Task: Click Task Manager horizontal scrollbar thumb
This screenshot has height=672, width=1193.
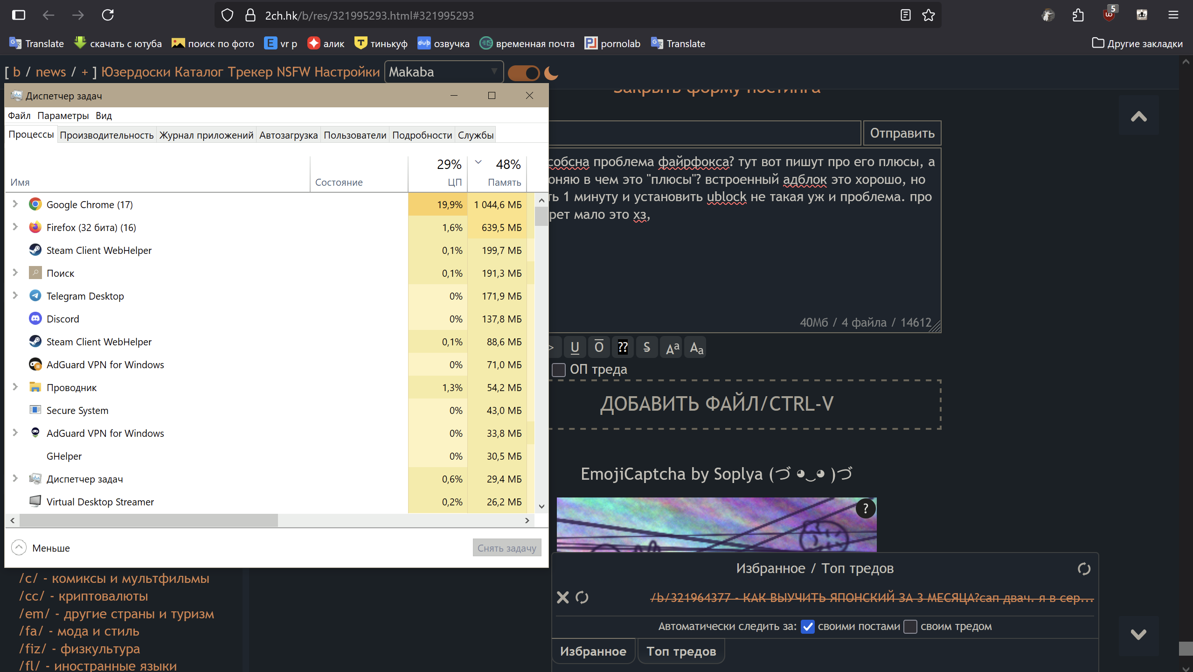Action: click(x=148, y=520)
